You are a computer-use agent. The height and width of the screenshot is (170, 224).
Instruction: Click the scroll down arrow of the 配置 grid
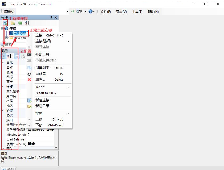pyautogui.click(x=56, y=147)
